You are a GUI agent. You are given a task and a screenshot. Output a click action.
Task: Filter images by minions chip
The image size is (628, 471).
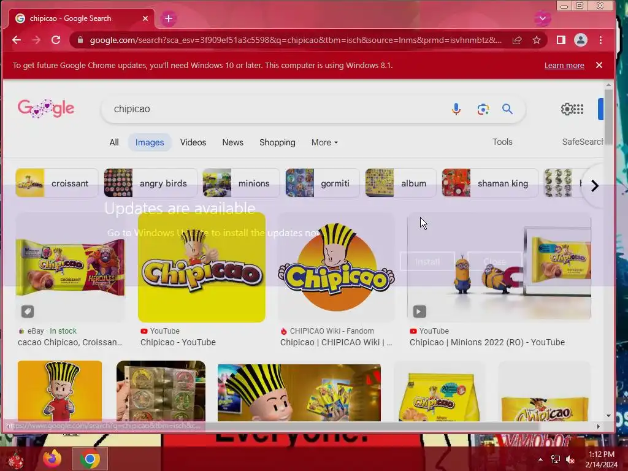click(x=240, y=183)
